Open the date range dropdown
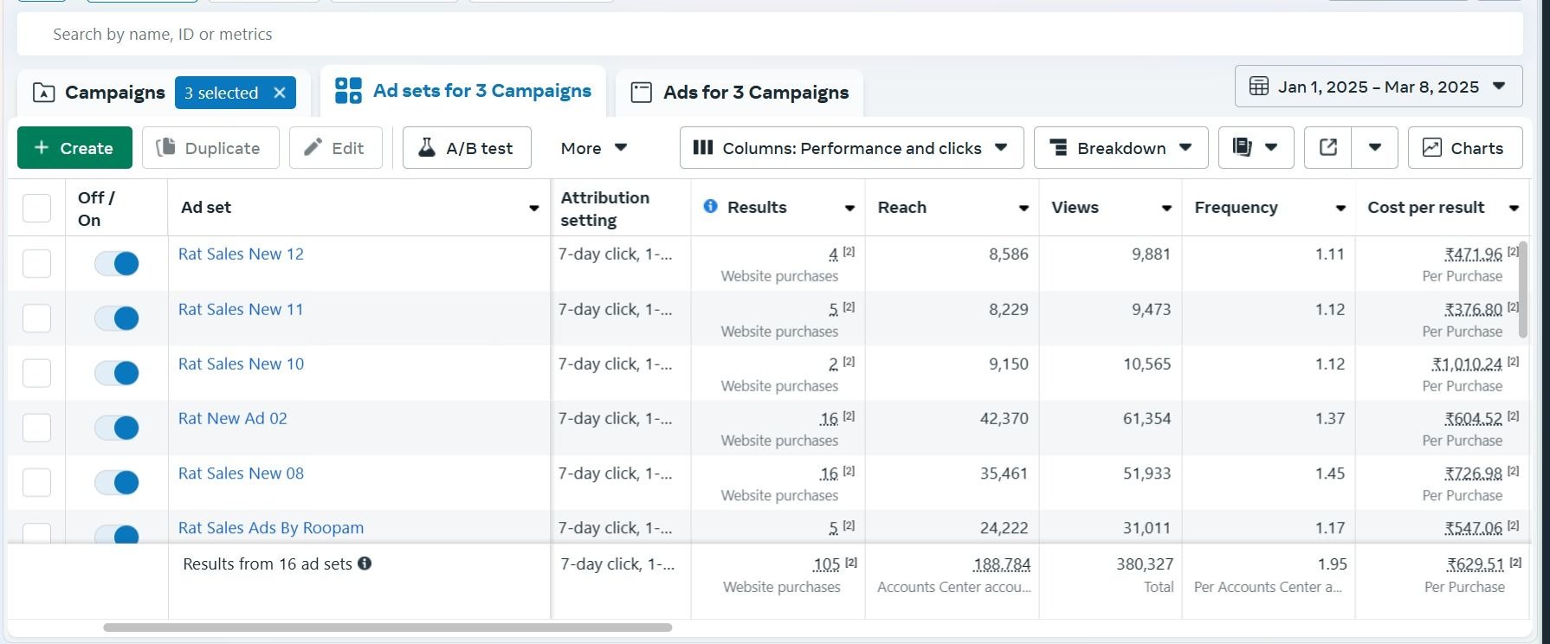 [x=1378, y=87]
